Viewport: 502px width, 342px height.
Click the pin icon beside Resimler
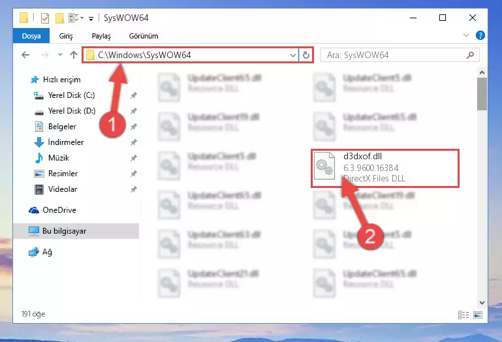coord(134,174)
